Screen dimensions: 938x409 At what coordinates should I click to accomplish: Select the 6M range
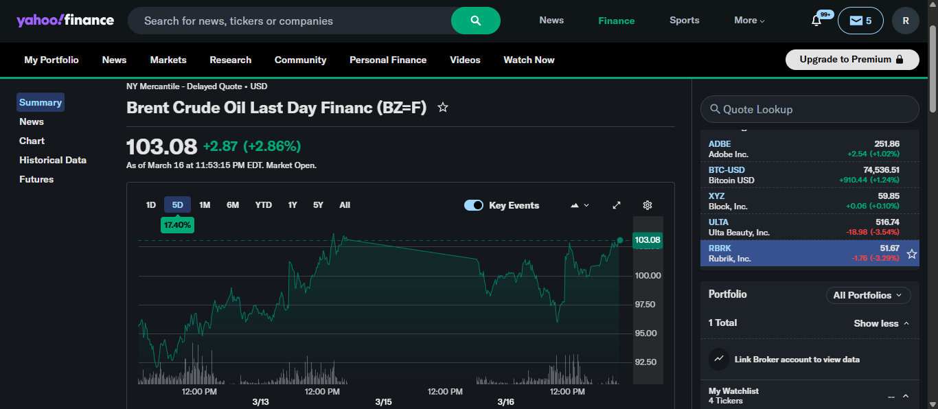(x=233, y=204)
